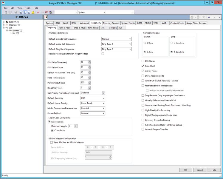
Task: Click the greyed eraser icon in the toolbar
Action: click(x=42, y=12)
